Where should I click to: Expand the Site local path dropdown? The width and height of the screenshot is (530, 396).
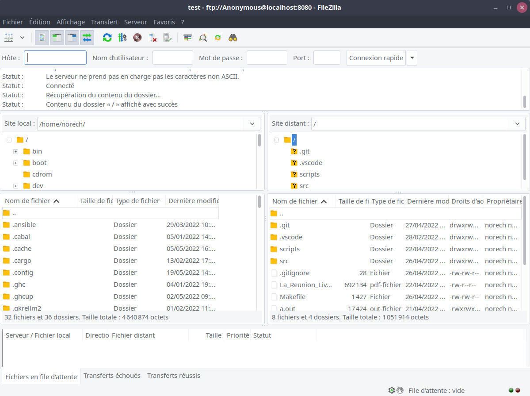pyautogui.click(x=252, y=124)
